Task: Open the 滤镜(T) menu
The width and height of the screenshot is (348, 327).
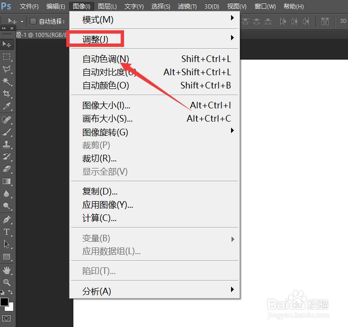Action: [x=187, y=6]
